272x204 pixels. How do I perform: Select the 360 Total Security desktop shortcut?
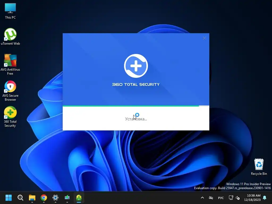click(10, 117)
